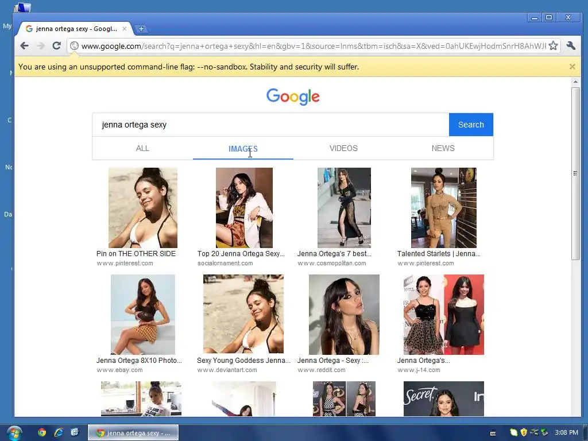Viewport: 588px width, 441px height.
Task: Click the Top 20 Jenna Ortega Sexy... link
Action: [x=241, y=253]
